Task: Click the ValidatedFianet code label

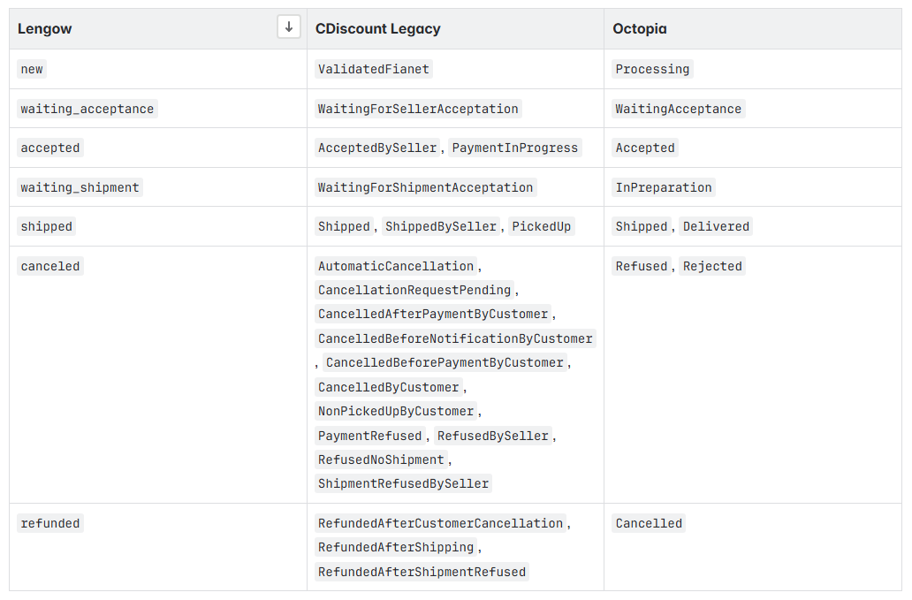Action: [x=374, y=69]
